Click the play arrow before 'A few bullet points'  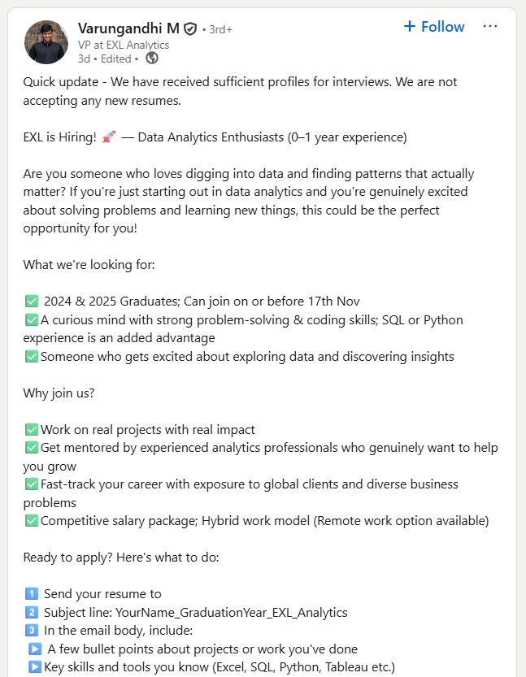[x=35, y=649]
